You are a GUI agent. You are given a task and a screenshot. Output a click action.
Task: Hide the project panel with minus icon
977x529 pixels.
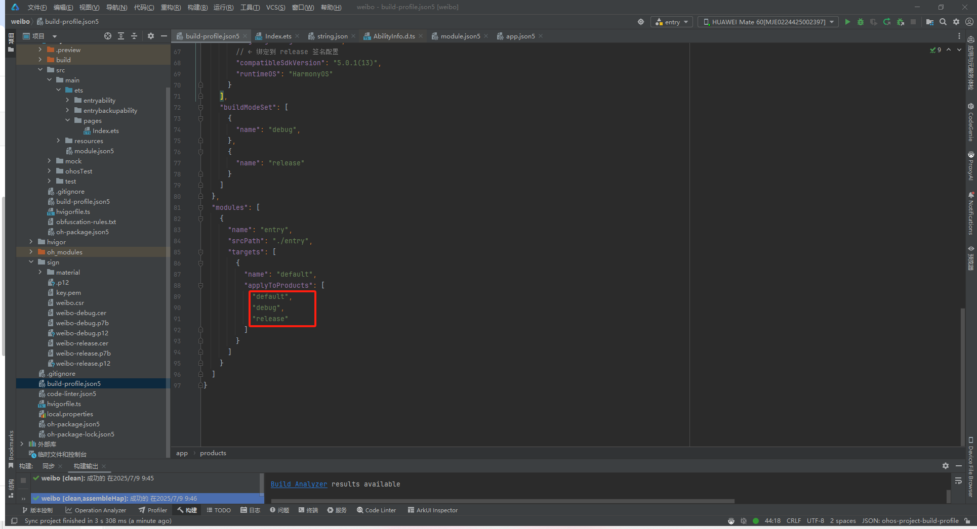pyautogui.click(x=164, y=36)
